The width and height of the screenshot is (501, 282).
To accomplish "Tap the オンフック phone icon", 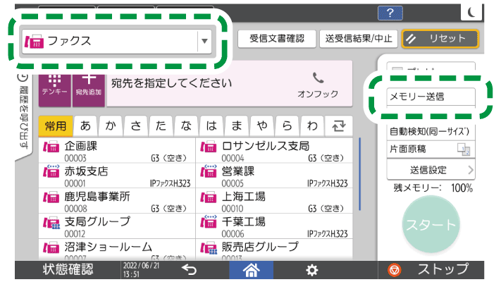I will 318,85.
